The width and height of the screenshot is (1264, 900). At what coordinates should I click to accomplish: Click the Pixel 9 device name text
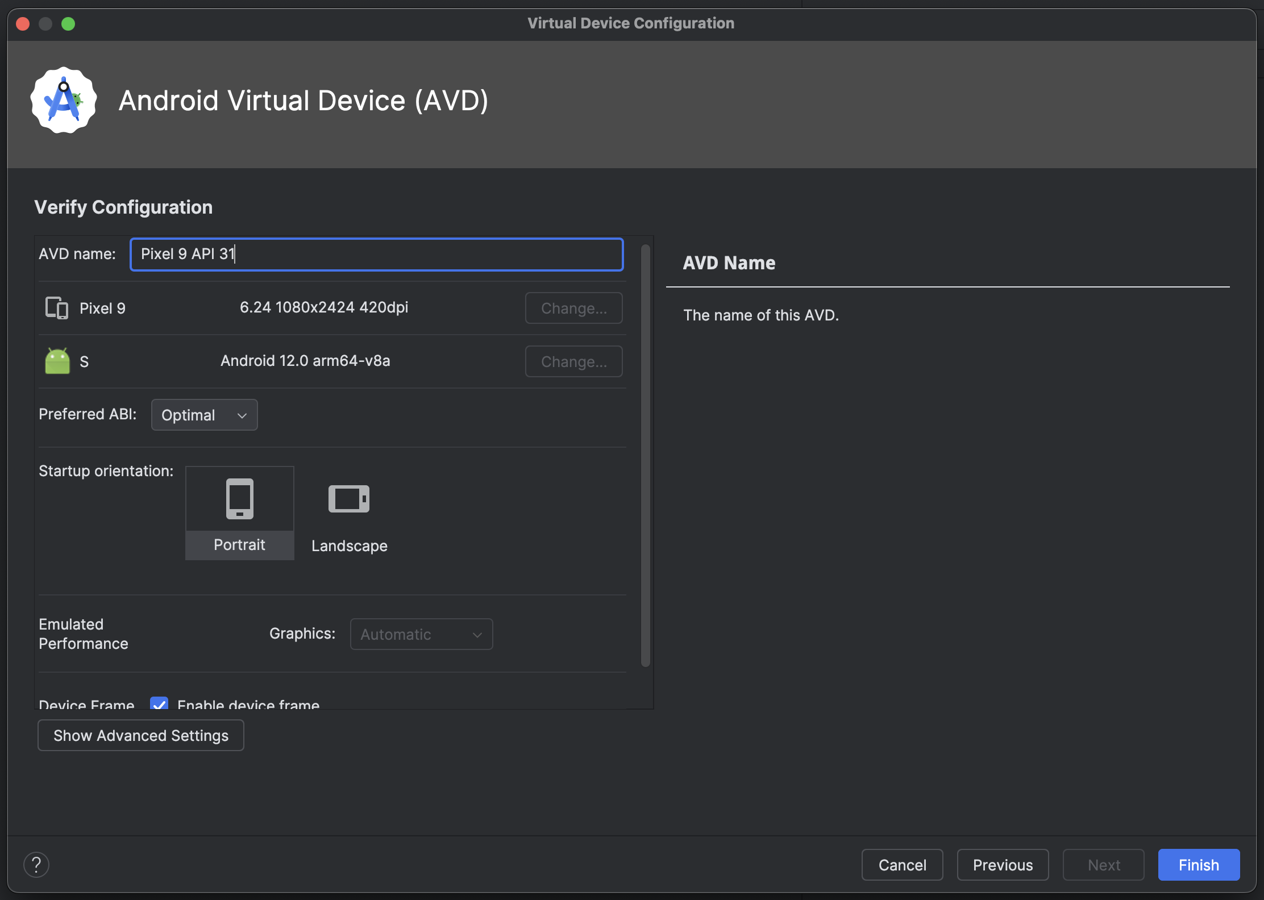(x=103, y=309)
